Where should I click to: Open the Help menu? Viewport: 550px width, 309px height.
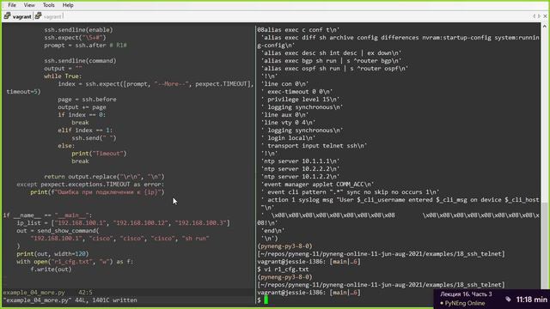click(68, 5)
